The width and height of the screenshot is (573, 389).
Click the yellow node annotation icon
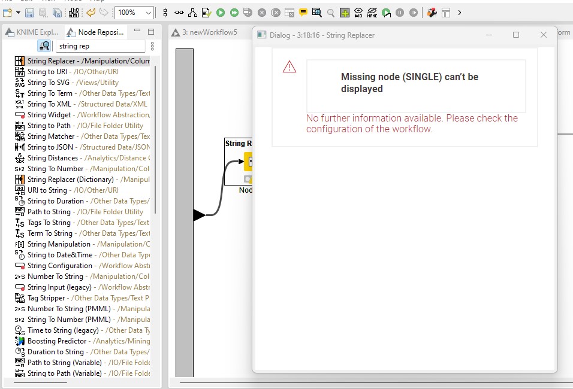tap(303, 12)
